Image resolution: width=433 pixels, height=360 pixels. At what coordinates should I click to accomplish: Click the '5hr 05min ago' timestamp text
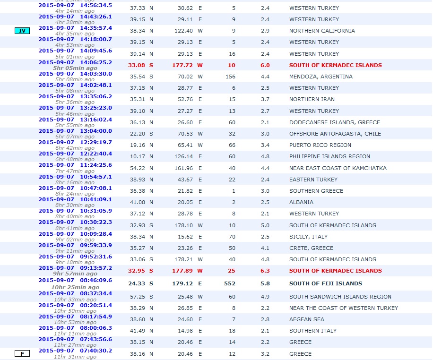point(75,68)
